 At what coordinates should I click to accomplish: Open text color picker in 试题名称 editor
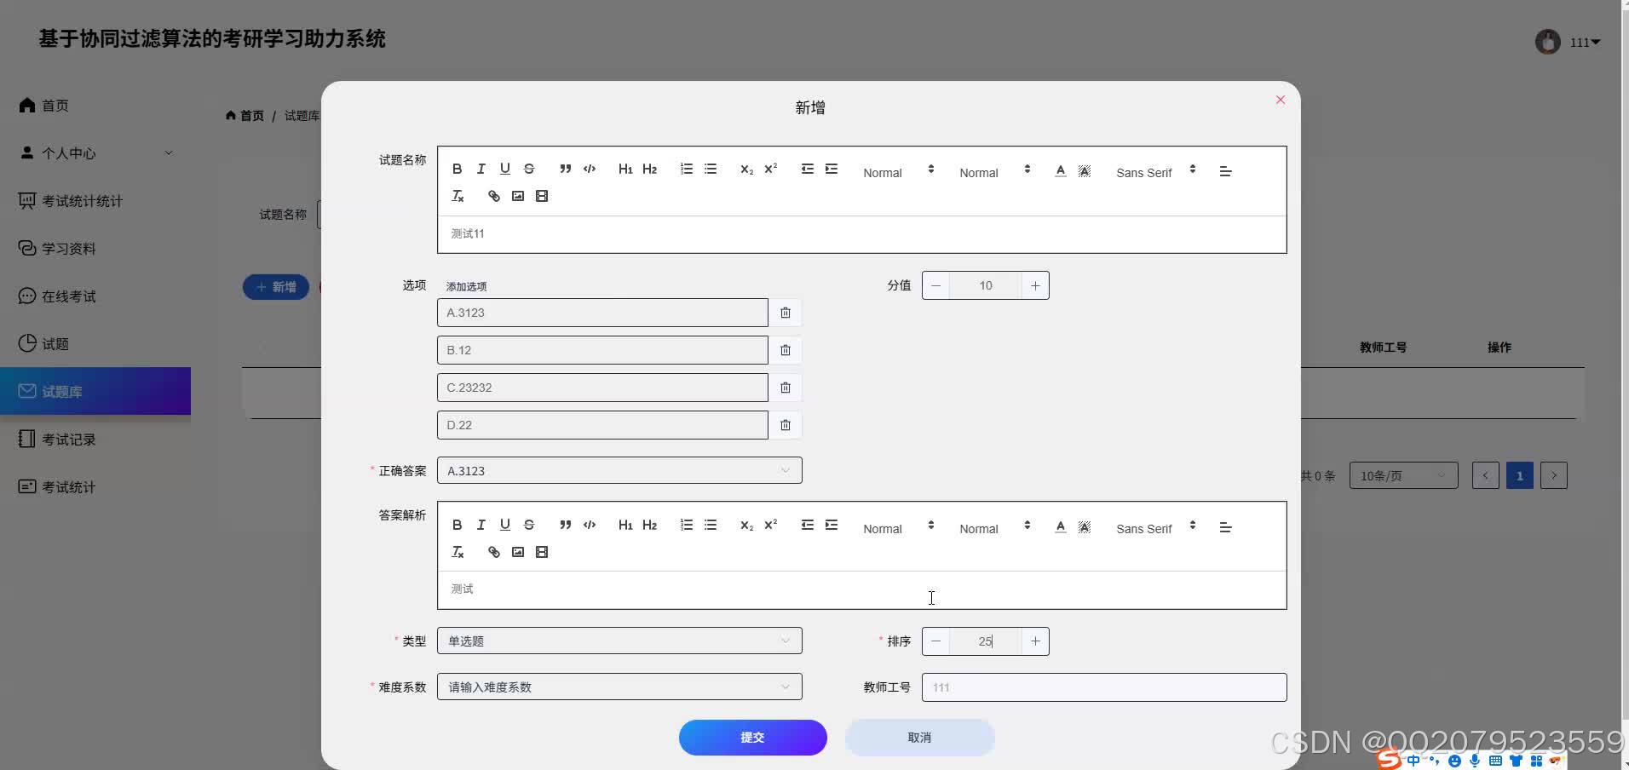point(1061,170)
